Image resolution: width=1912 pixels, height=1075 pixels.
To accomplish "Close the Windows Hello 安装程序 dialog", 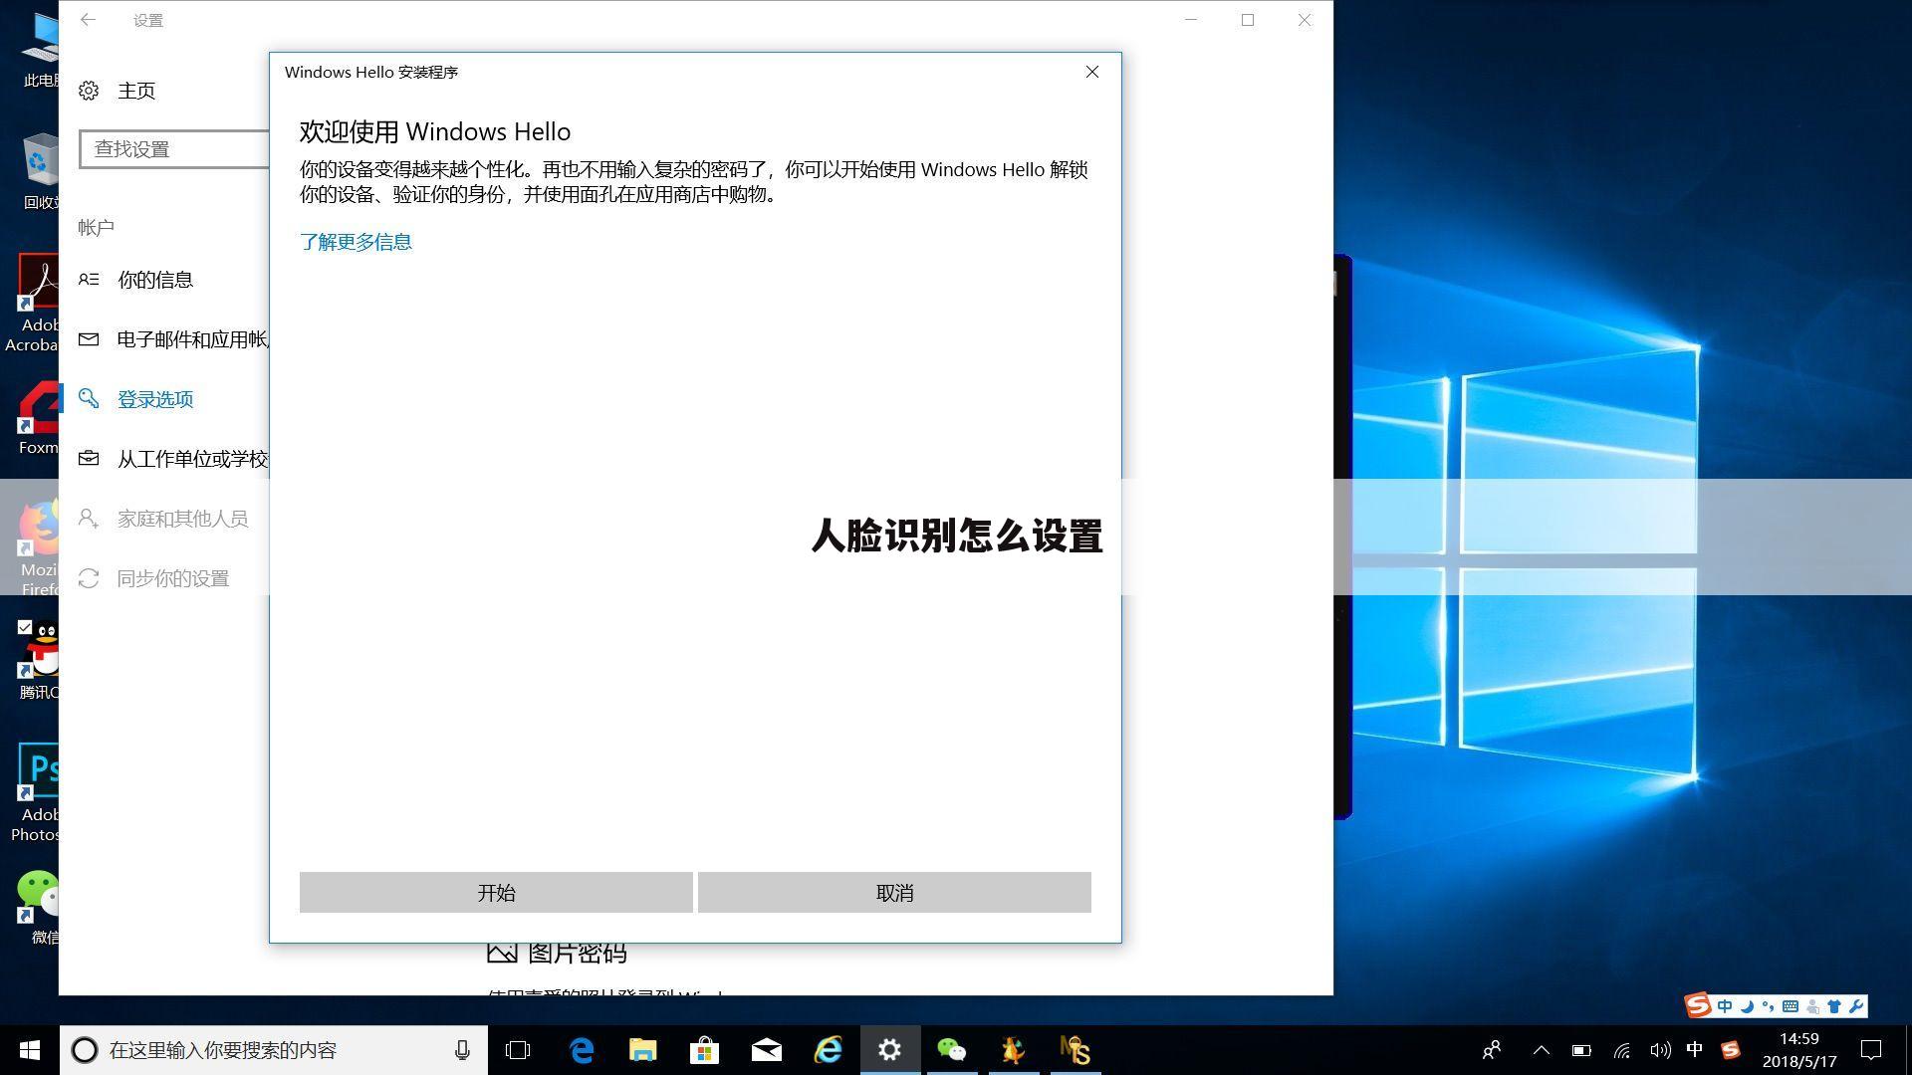I will (1092, 72).
